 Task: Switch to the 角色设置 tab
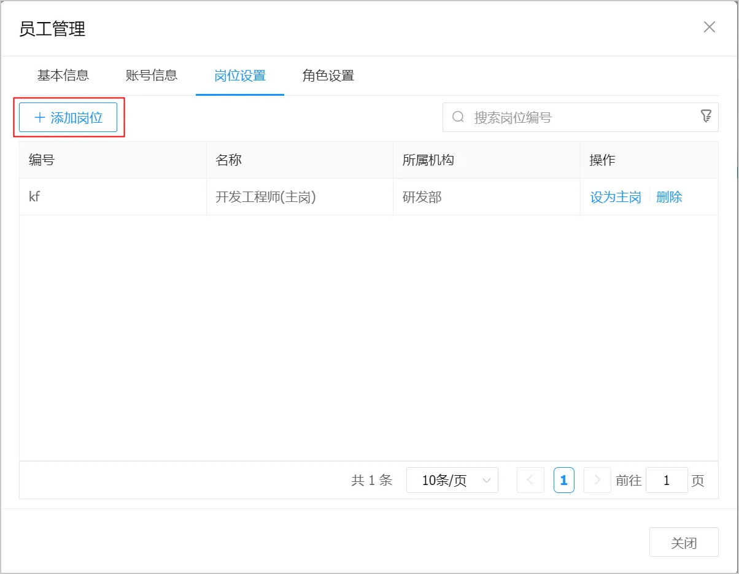pos(328,76)
